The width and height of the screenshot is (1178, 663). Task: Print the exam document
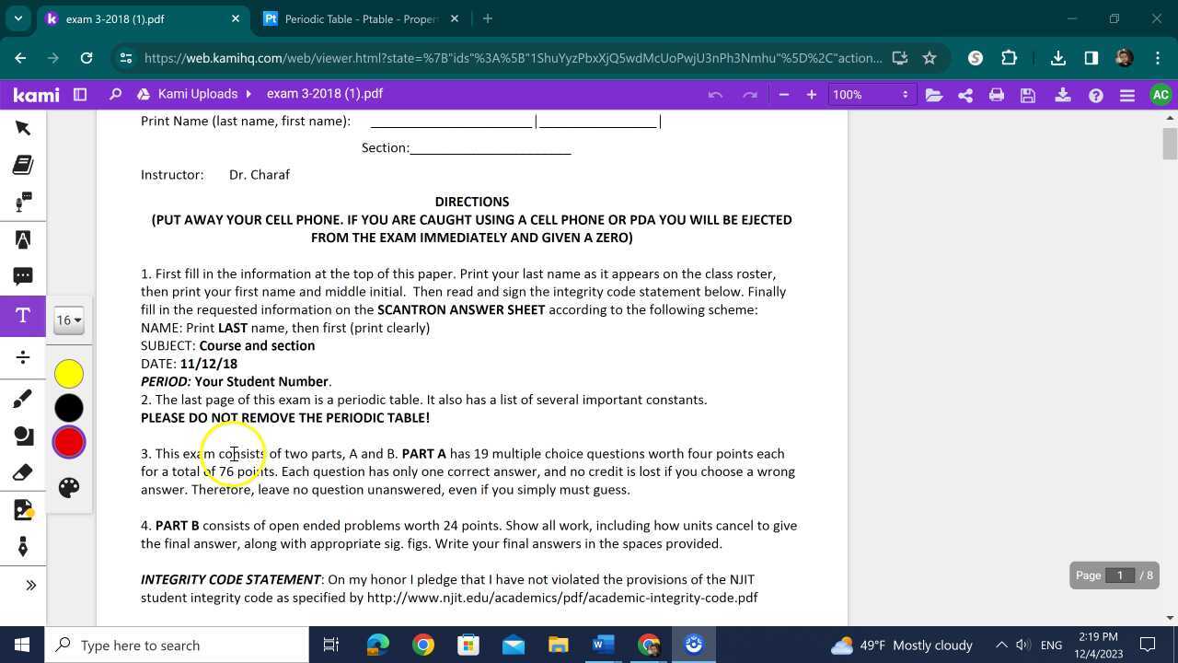[996, 94]
